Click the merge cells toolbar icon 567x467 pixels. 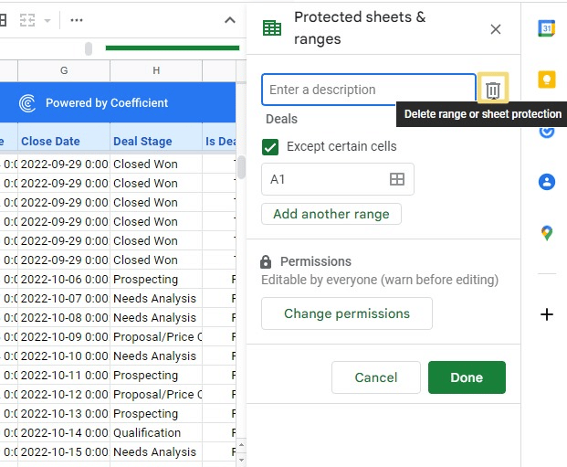[27, 20]
